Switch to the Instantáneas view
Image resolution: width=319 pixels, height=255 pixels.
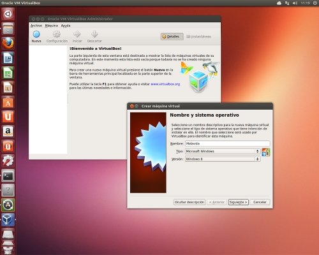[198, 36]
